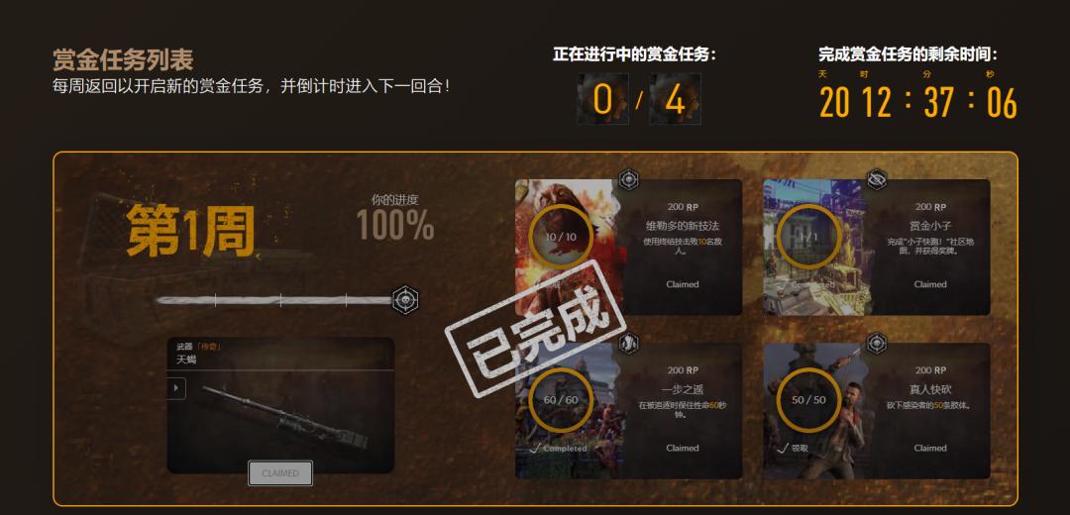Click the skull emblem ending the week progress bar
This screenshot has width=1070, height=515.
[405, 300]
